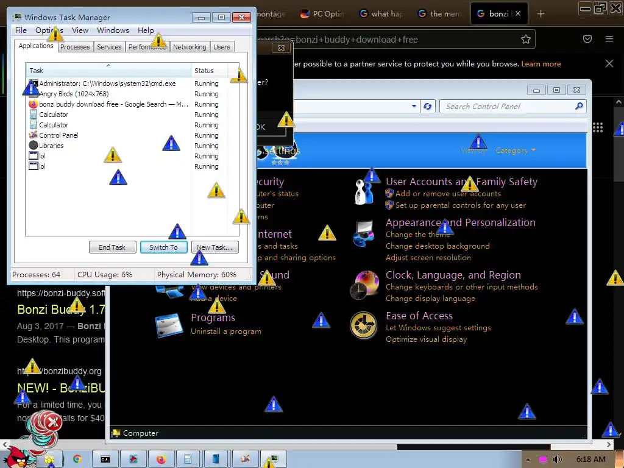The height and width of the screenshot is (468, 624).
Task: Click the taskbar clock showing 6:18 AM
Action: point(591,459)
